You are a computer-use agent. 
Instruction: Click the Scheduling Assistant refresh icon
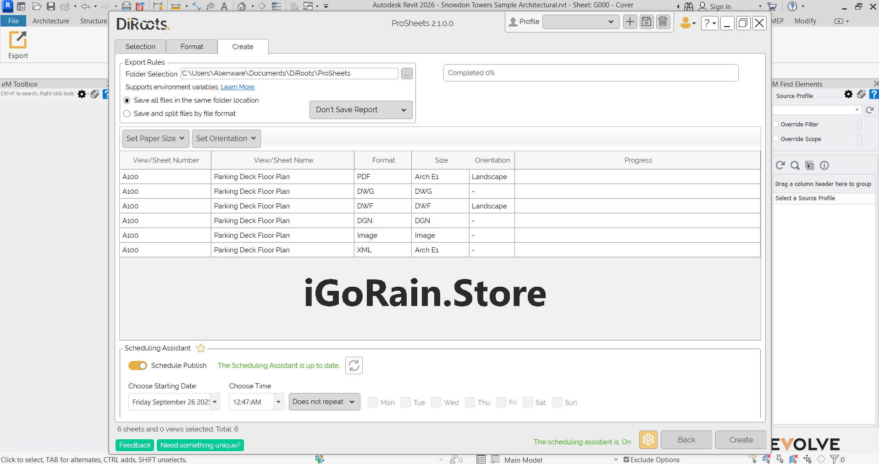click(354, 366)
